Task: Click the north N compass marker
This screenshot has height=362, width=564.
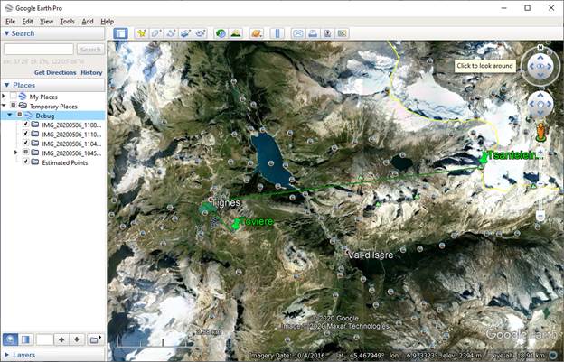Action: (540, 48)
